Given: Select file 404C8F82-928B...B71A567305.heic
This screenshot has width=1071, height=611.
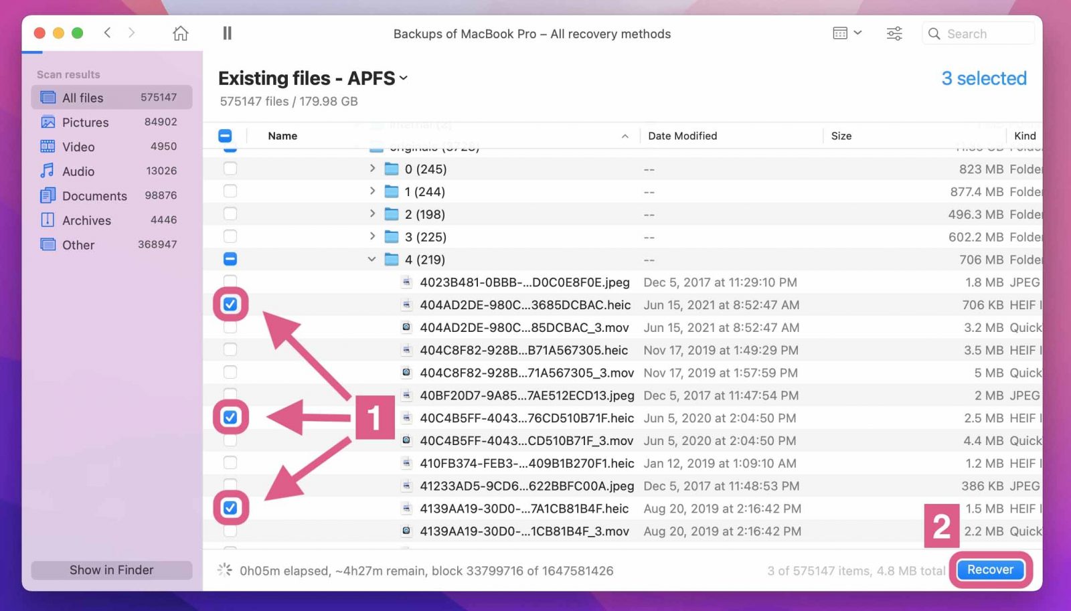Looking at the screenshot, I should (524, 350).
